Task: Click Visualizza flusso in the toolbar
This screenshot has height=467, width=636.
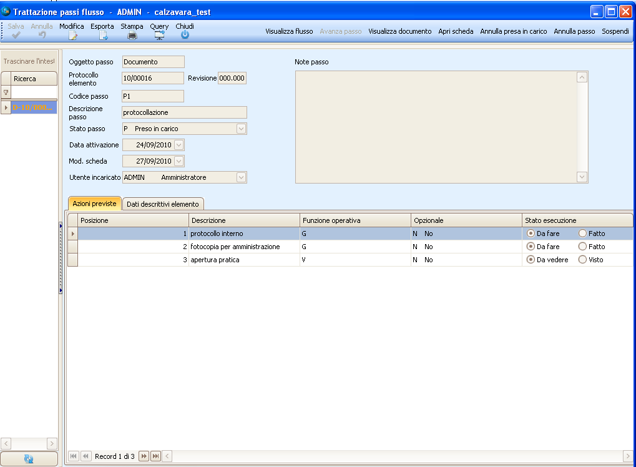Action: pyautogui.click(x=289, y=31)
